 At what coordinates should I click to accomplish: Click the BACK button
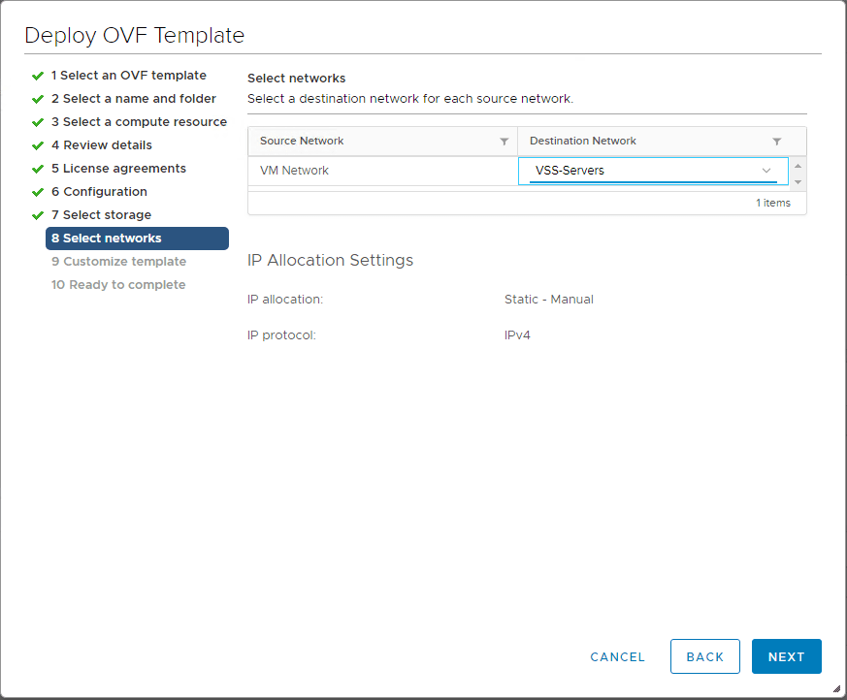[704, 656]
